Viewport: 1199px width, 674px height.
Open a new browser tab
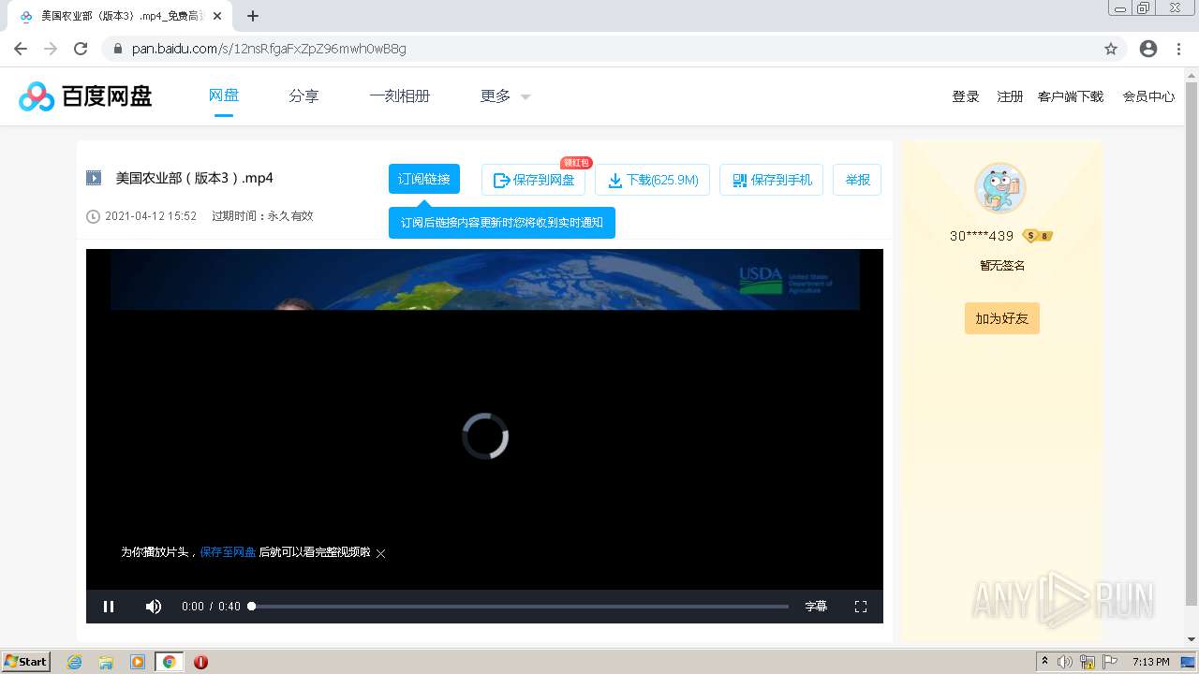tap(253, 16)
